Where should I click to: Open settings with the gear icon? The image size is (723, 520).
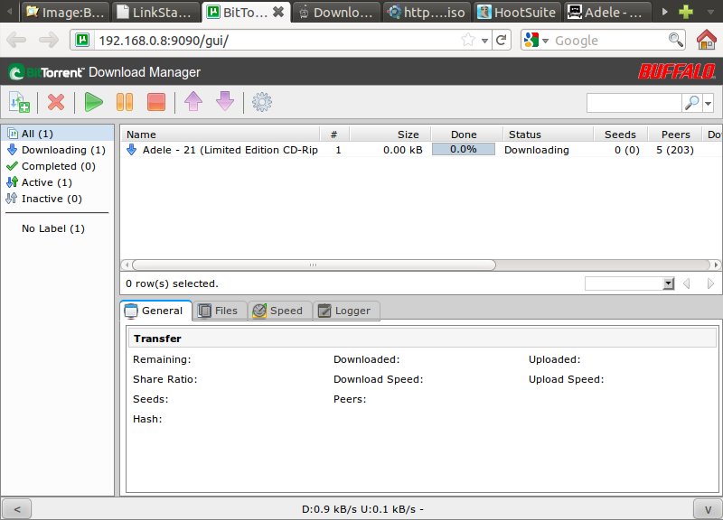pos(262,103)
